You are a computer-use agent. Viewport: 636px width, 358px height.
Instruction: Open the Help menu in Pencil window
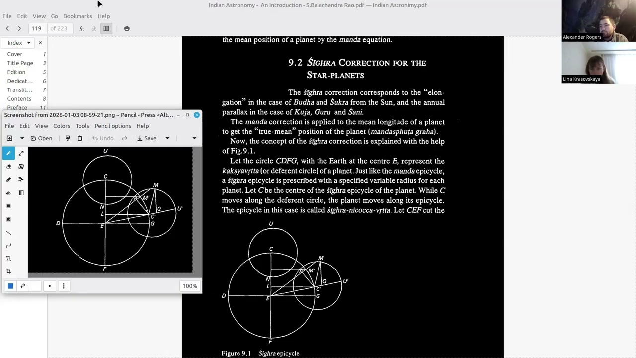click(143, 126)
